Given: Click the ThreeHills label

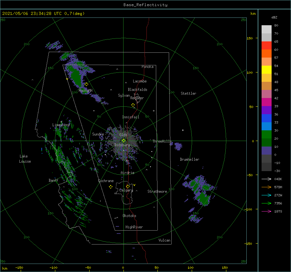Looking at the screenshot, I should (162, 141).
